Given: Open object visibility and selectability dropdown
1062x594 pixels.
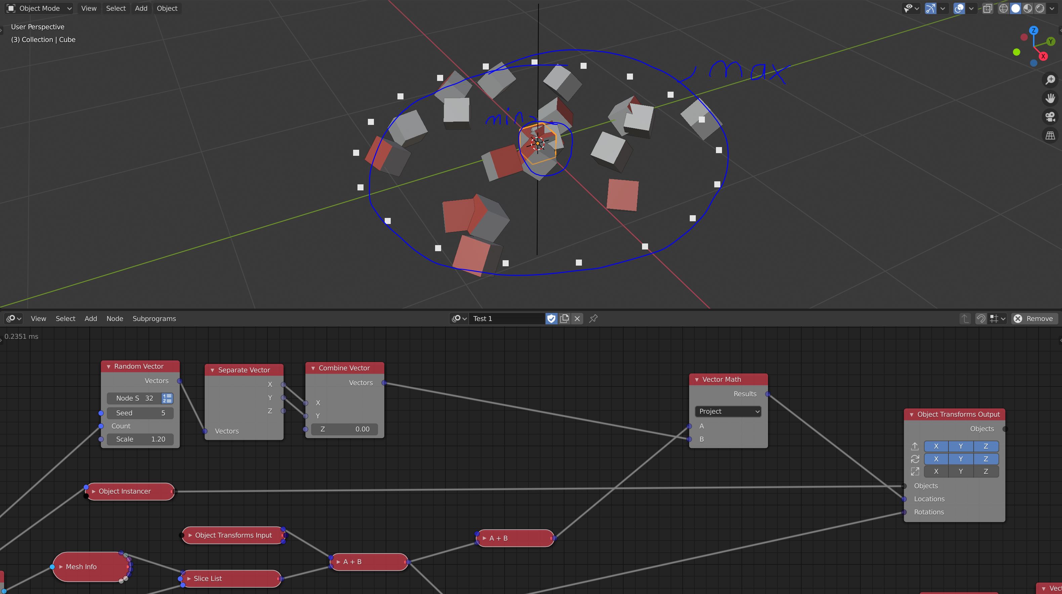Looking at the screenshot, I should tap(911, 8).
